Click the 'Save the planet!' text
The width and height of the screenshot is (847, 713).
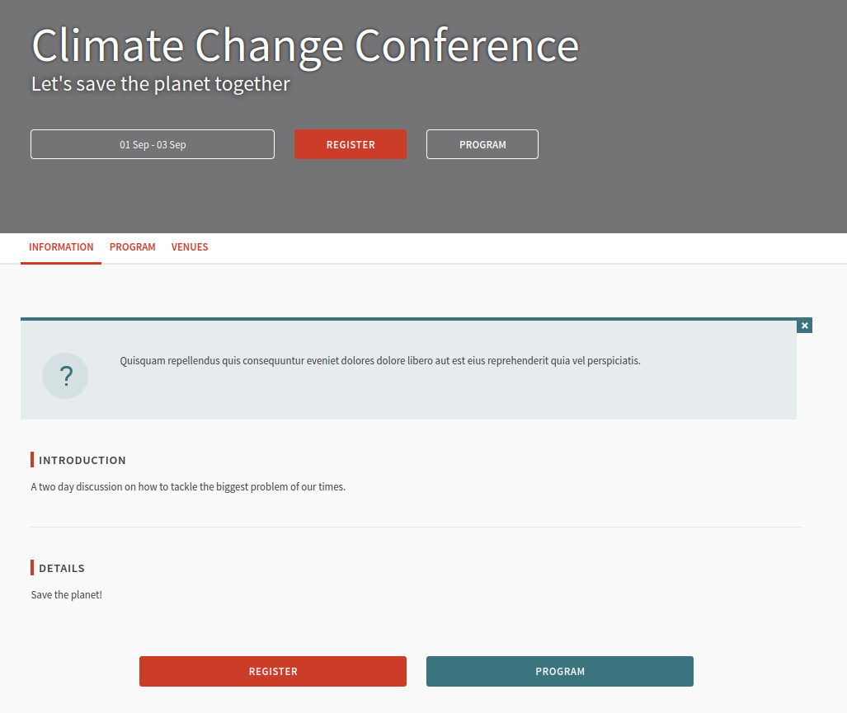(x=67, y=595)
